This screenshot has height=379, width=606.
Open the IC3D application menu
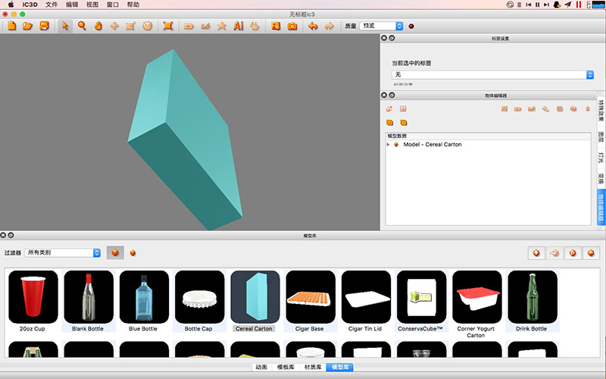(30, 5)
